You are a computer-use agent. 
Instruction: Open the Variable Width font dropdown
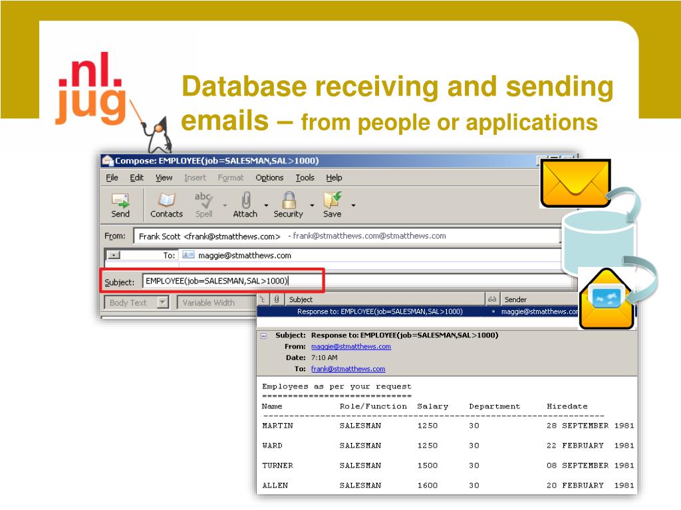(x=217, y=302)
